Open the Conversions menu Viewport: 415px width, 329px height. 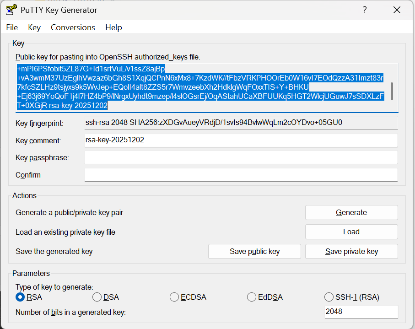(73, 27)
